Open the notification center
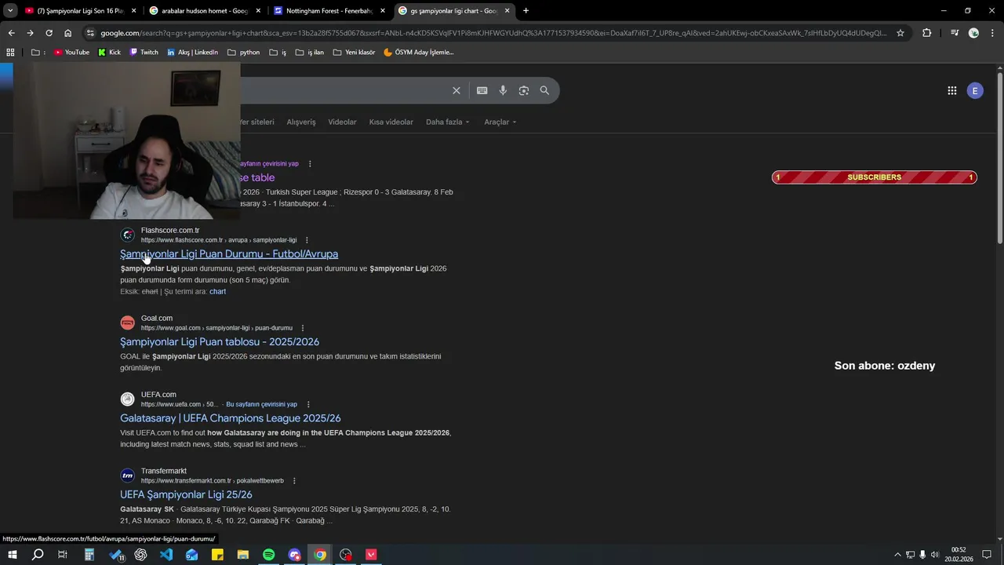The height and width of the screenshot is (565, 1004). (x=987, y=555)
